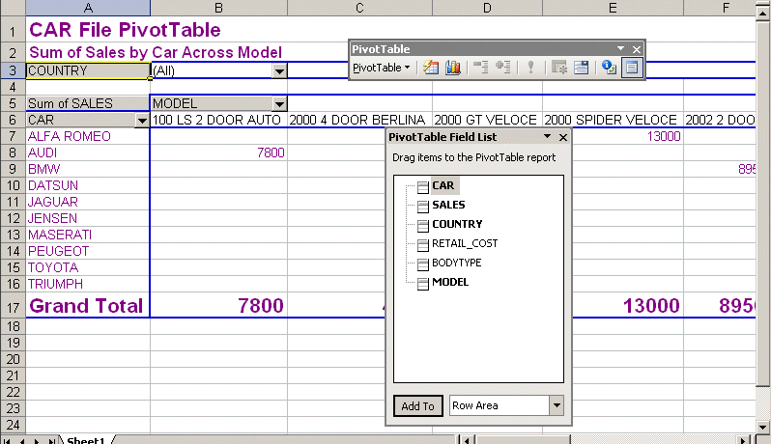
Task: Click Include Hidden Items in Totals icon
Action: 559,68
